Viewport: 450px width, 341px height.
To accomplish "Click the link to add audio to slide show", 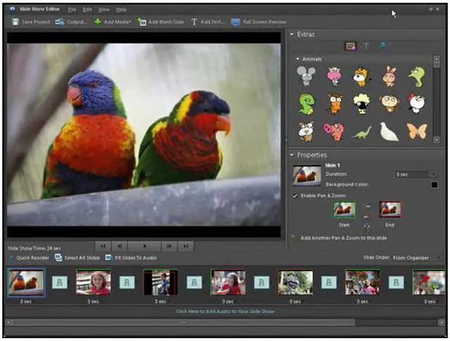I will click(x=225, y=311).
